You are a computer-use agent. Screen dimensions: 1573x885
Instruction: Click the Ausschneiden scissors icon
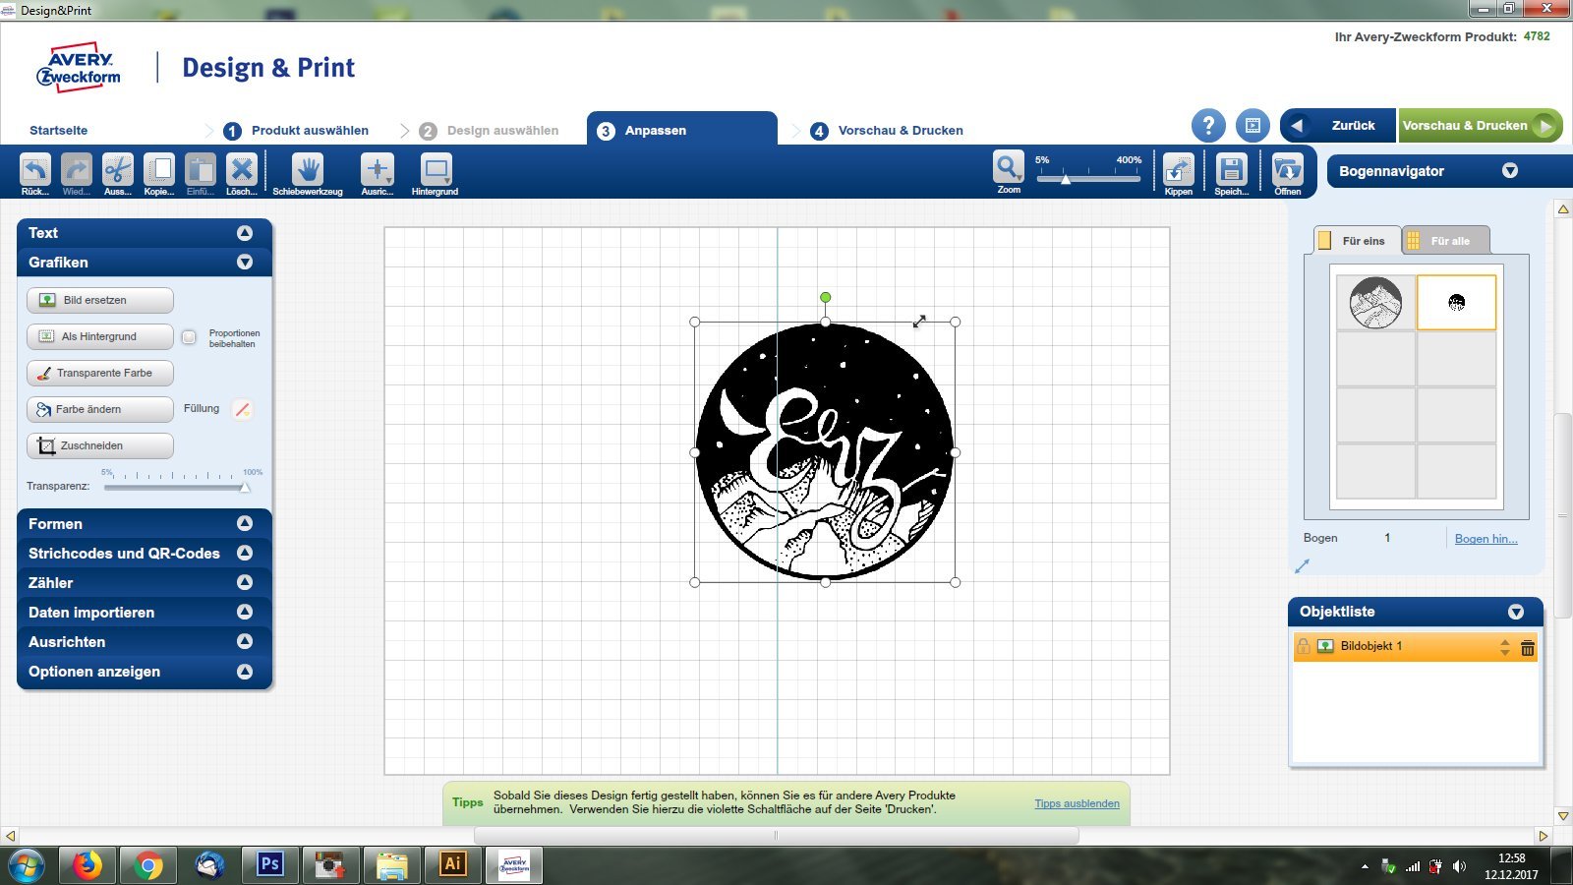118,170
